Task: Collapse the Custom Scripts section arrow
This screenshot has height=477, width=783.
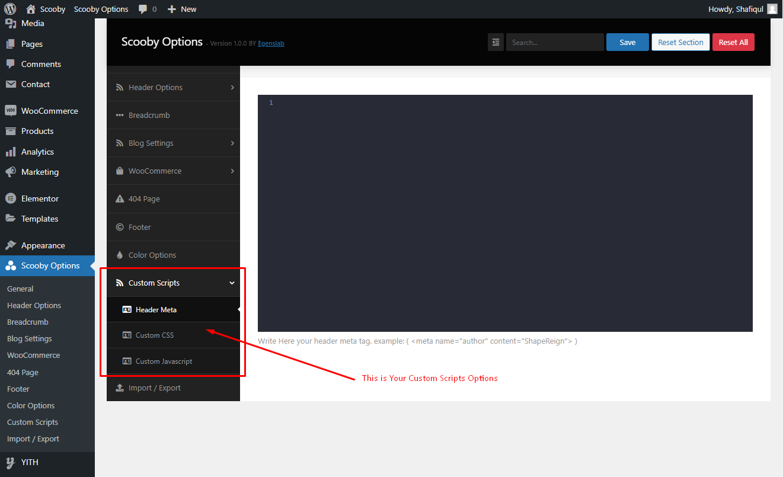Action: [x=232, y=283]
